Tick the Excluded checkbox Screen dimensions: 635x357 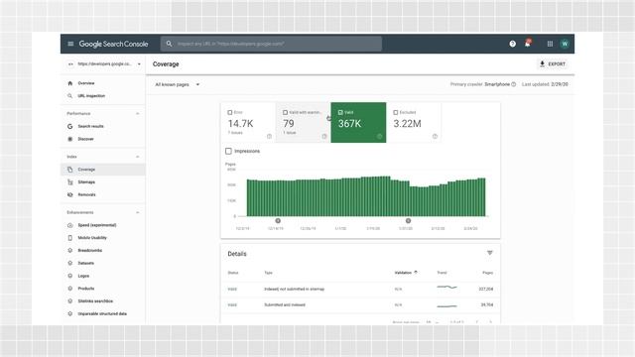click(396, 112)
